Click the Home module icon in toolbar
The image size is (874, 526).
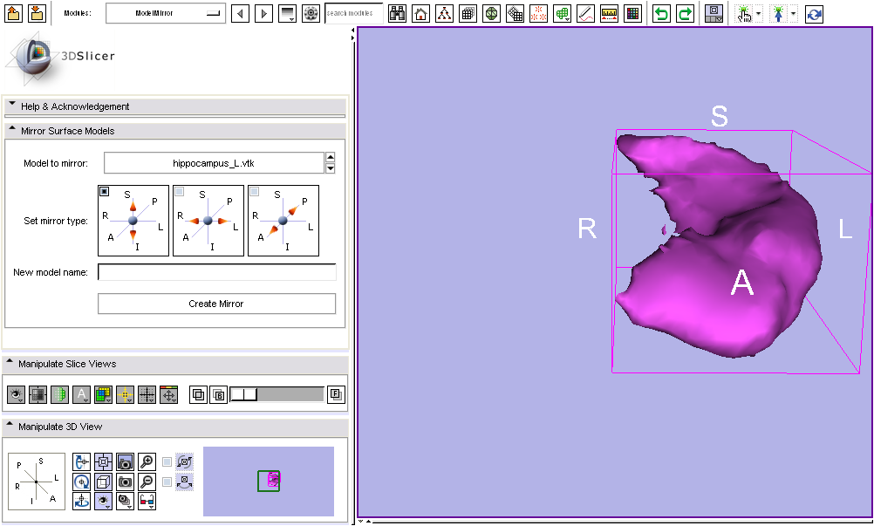pos(421,14)
